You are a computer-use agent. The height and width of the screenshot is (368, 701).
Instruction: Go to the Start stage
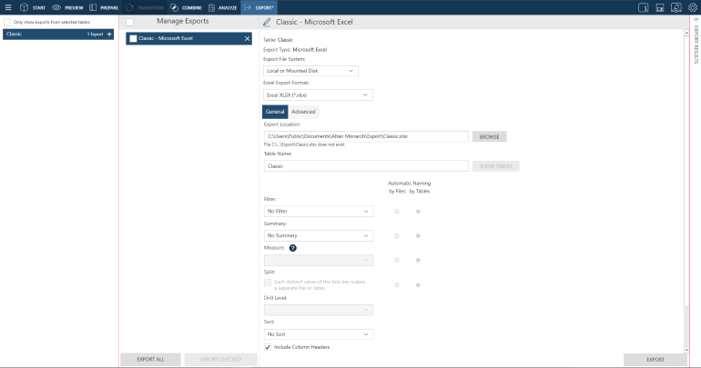pos(33,7)
